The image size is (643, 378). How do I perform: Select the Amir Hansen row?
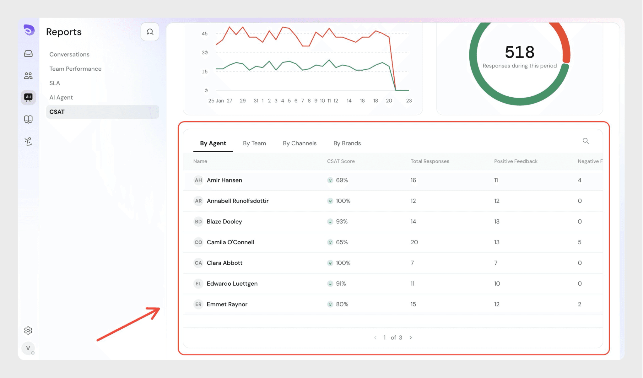224,180
